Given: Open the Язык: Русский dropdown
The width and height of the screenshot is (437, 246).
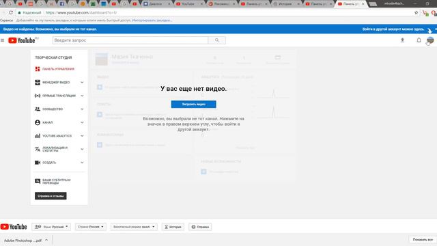Looking at the screenshot, I should [x=51, y=227].
